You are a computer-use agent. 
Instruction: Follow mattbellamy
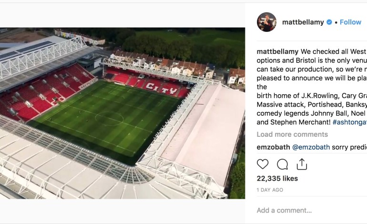point(350,22)
